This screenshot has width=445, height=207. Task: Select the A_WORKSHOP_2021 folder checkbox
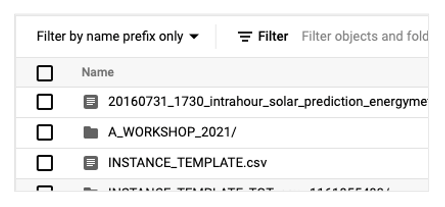[45, 133]
